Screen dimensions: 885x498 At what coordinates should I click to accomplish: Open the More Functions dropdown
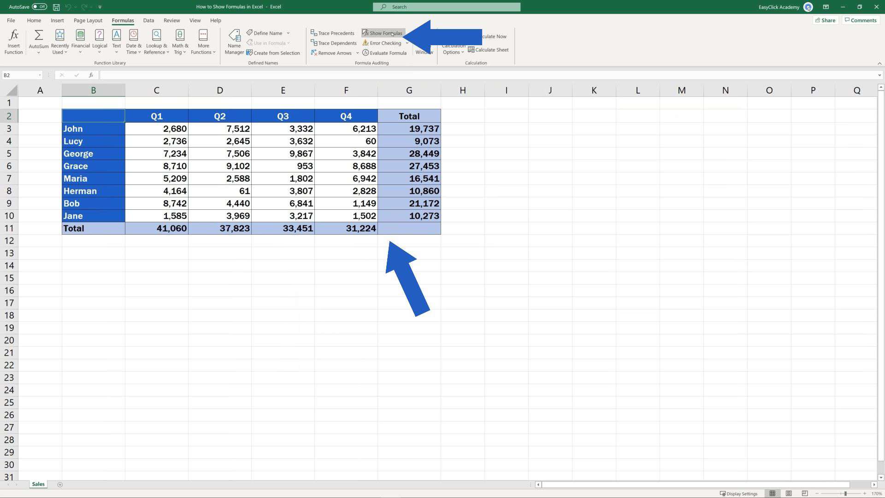203,41
